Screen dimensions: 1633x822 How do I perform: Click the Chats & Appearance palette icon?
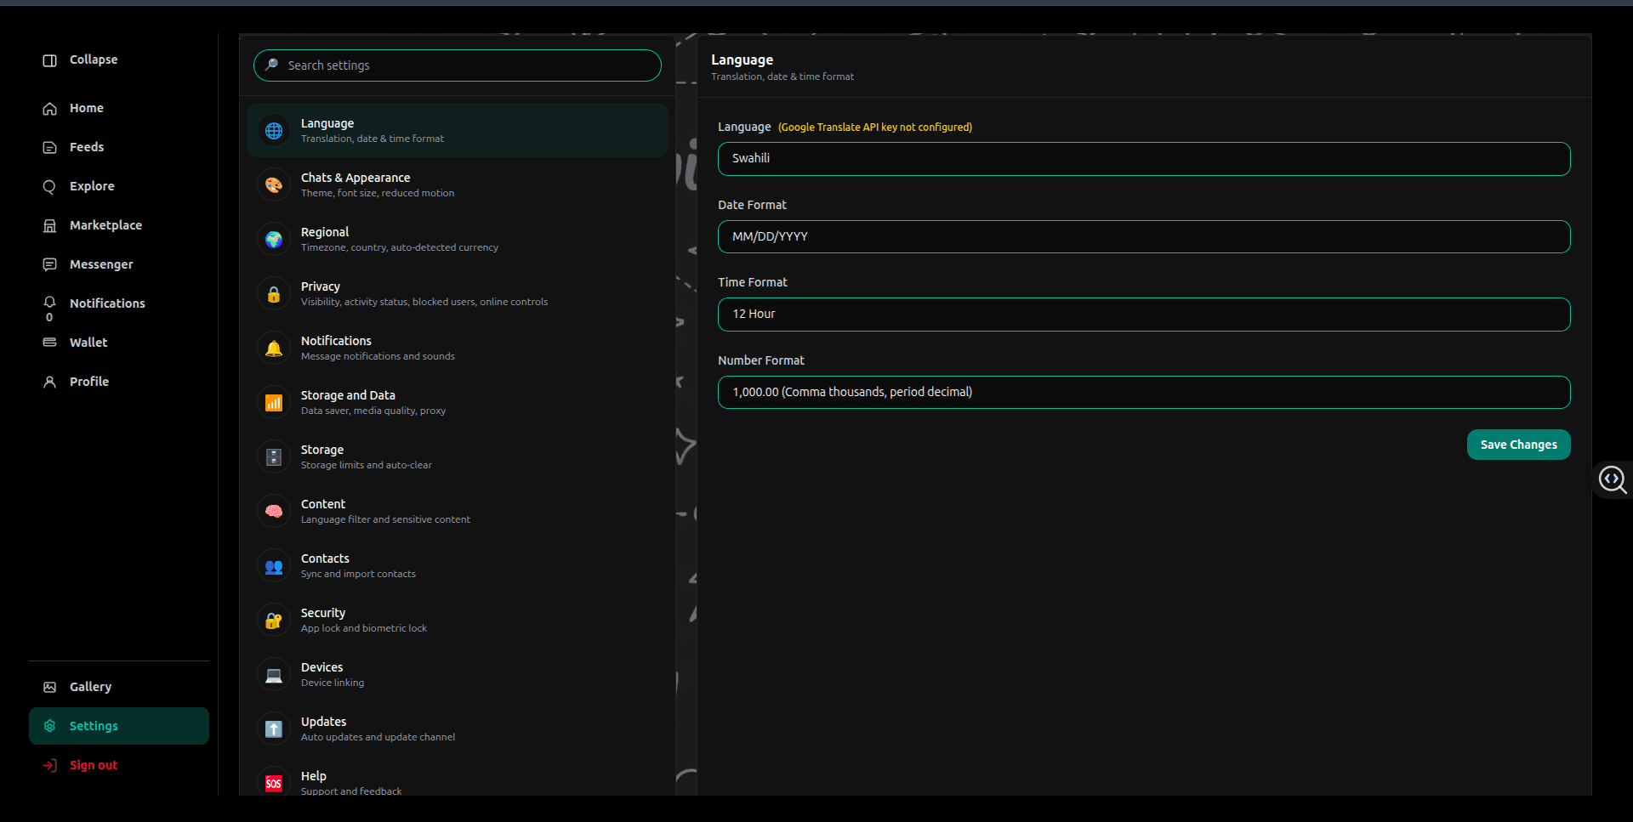tap(274, 185)
